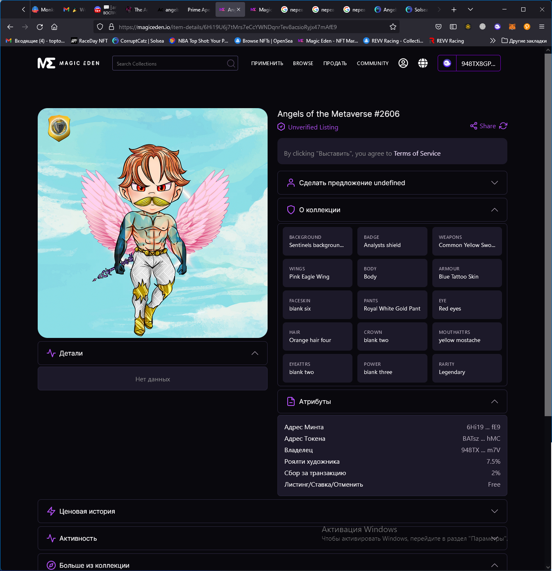This screenshot has width=552, height=571.
Task: Collapse the 'Атрибуты' section
Action: pyautogui.click(x=392, y=401)
